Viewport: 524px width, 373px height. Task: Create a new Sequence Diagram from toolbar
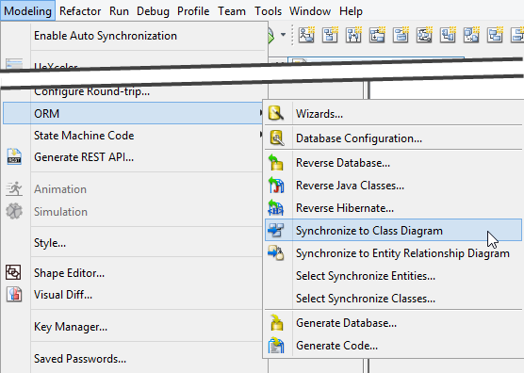pos(353,34)
